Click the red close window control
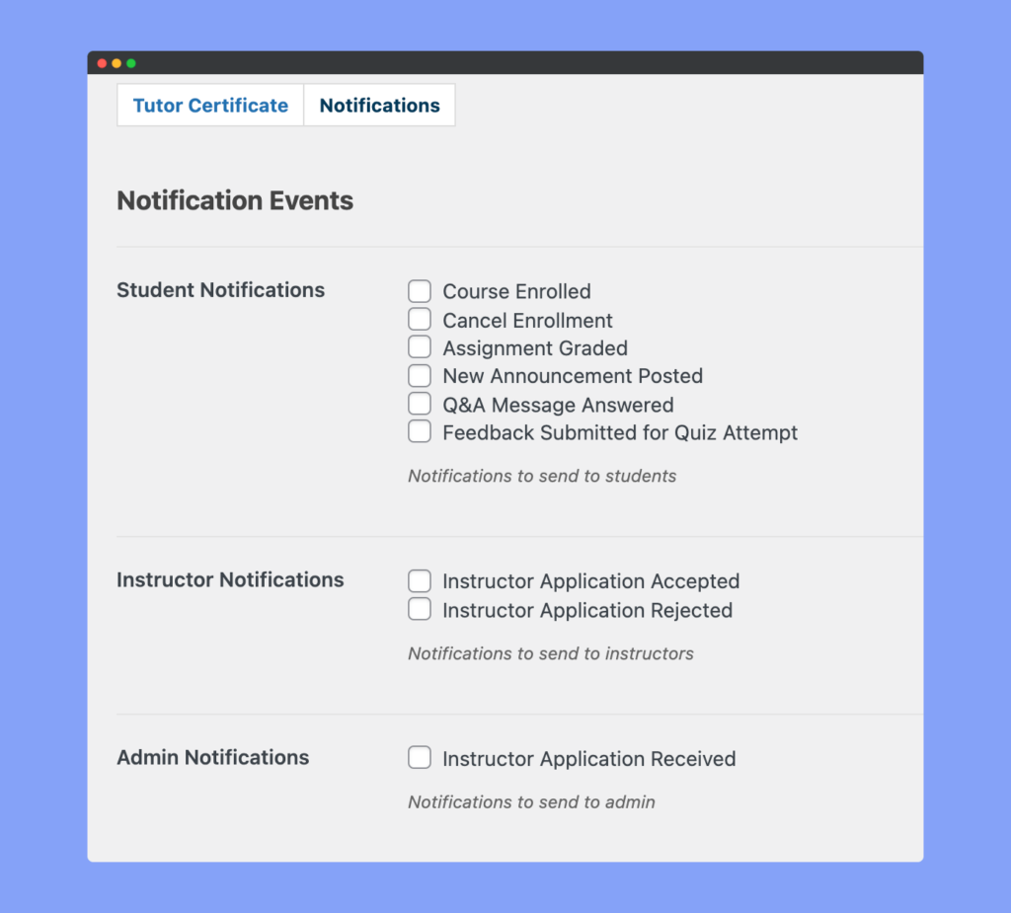 [x=102, y=62]
